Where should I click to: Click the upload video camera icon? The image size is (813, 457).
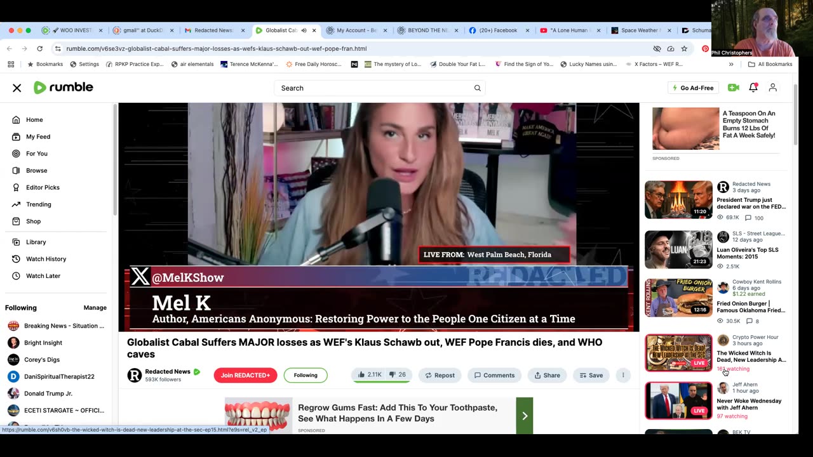(733, 88)
